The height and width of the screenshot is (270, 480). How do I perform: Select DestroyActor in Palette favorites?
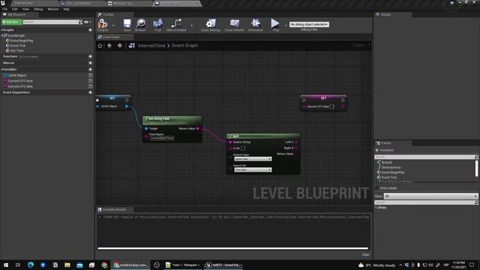(391, 167)
